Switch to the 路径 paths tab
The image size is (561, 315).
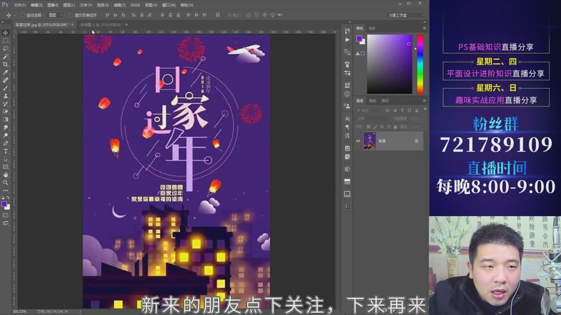pos(385,101)
